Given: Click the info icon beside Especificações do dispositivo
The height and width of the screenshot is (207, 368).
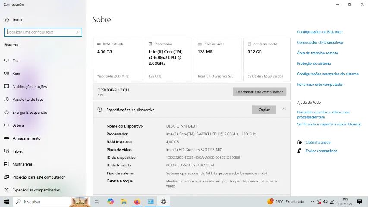Looking at the screenshot, I should (x=100, y=110).
